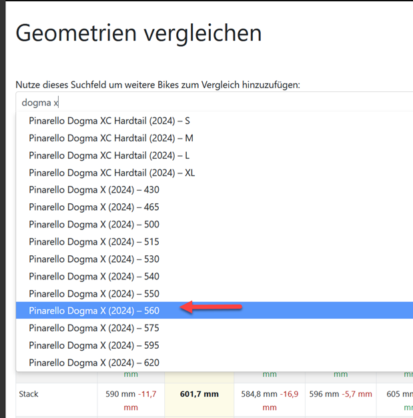
Task: Select Pinarello Dogma X (2024) – 595
Action: coord(94,345)
